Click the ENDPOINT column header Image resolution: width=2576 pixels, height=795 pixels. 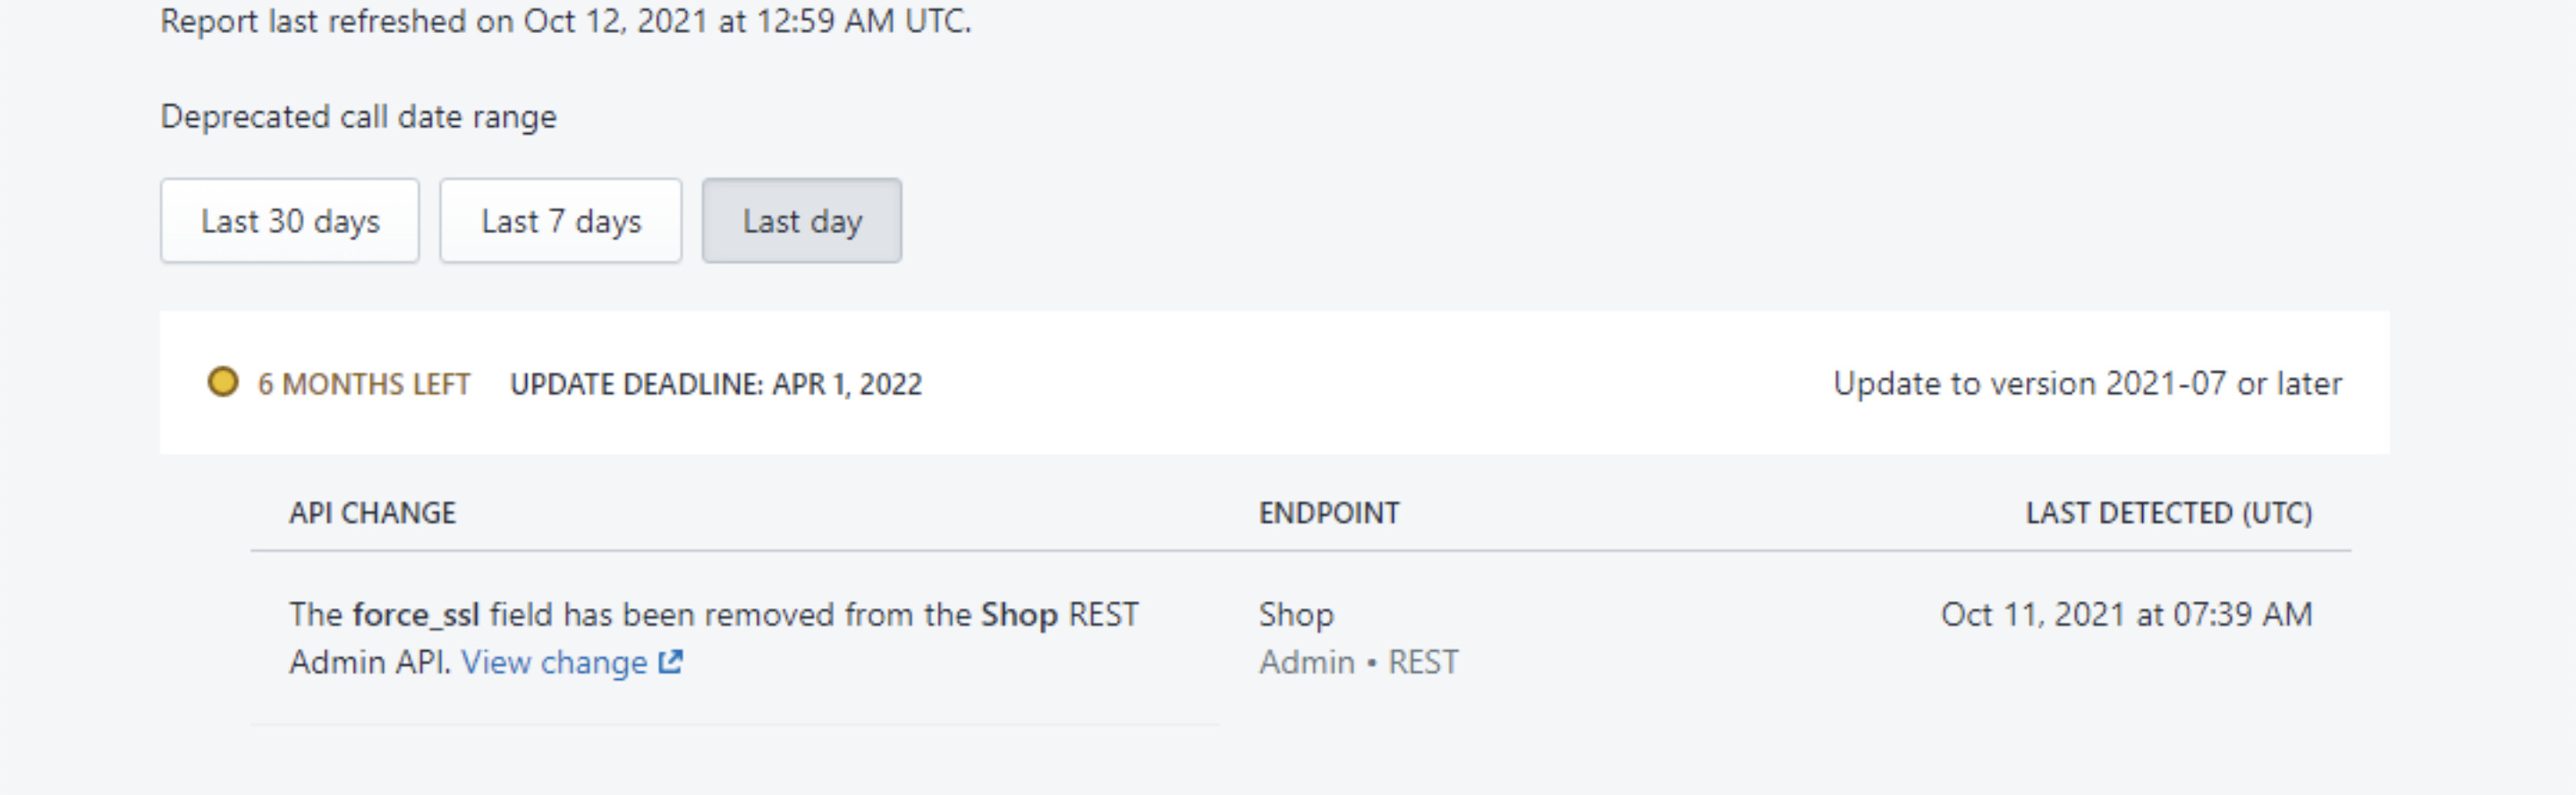click(1329, 513)
